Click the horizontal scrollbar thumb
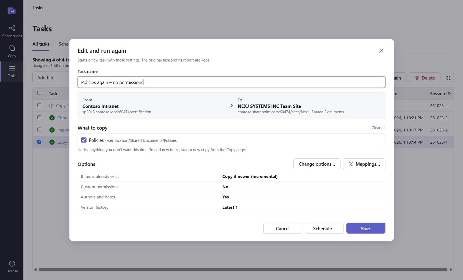 [243, 270]
